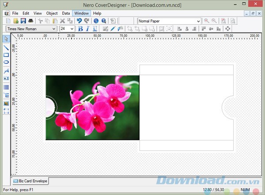The height and width of the screenshot is (195, 265).
Task: Open the font size 24 dropdown
Action: [72, 29]
